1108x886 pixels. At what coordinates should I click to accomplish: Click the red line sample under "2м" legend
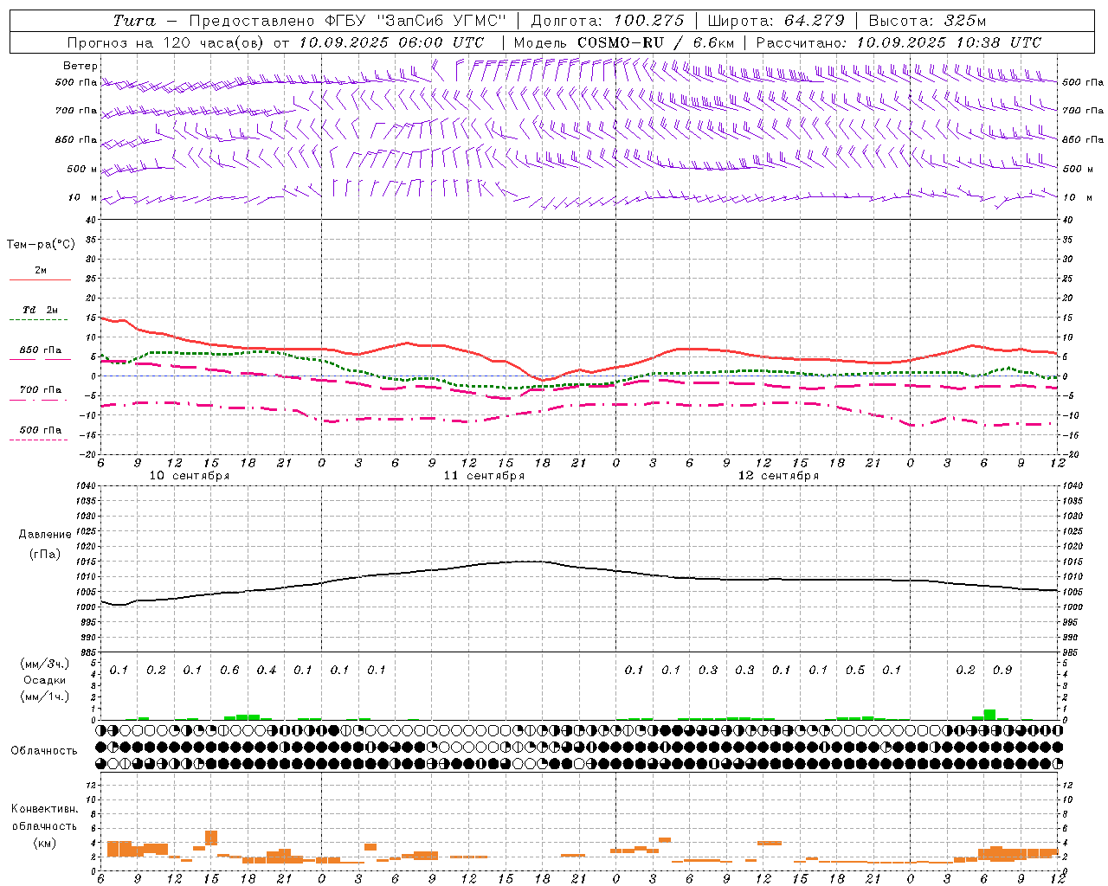pyautogui.click(x=41, y=280)
